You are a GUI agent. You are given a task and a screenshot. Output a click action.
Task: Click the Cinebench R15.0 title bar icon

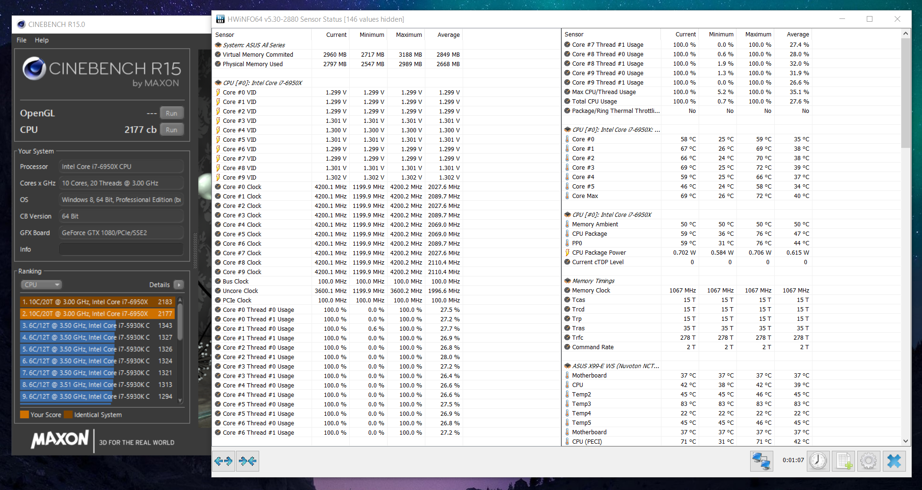[x=21, y=25]
